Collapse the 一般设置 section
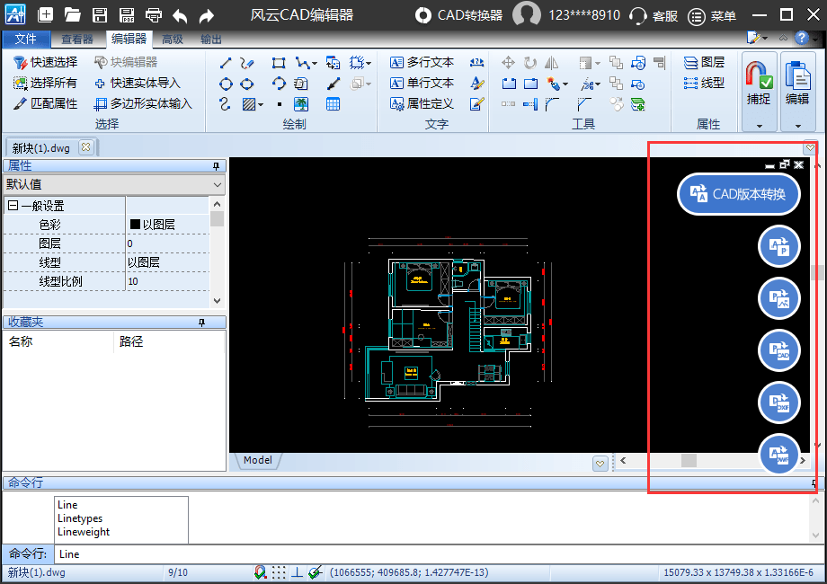Viewport: 827px width, 584px height. pyautogui.click(x=13, y=206)
